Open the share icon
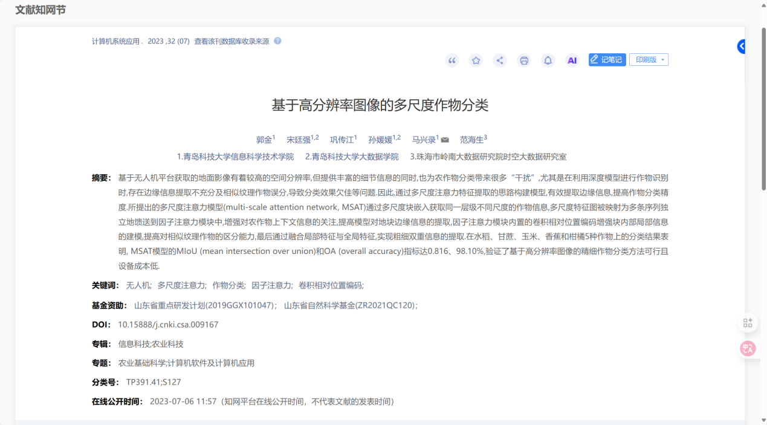The height and width of the screenshot is (425, 767). [x=500, y=60]
